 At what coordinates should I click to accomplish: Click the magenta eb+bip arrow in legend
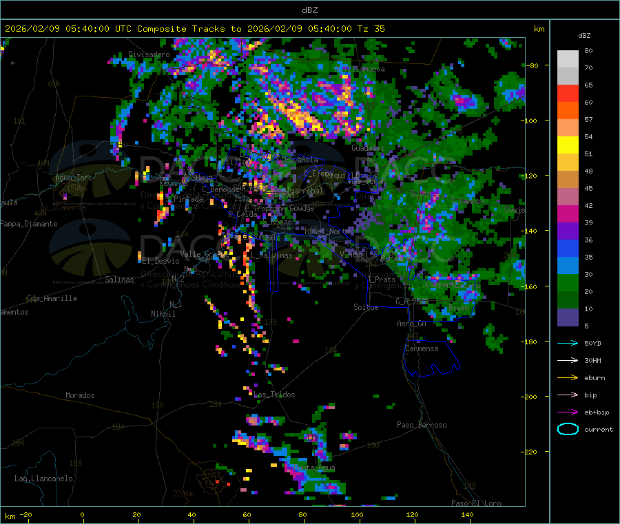568,412
